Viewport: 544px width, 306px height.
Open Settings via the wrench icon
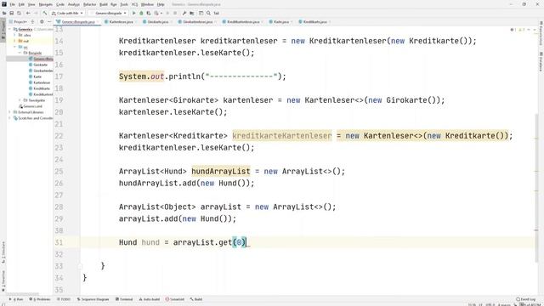pyautogui.click(x=184, y=14)
